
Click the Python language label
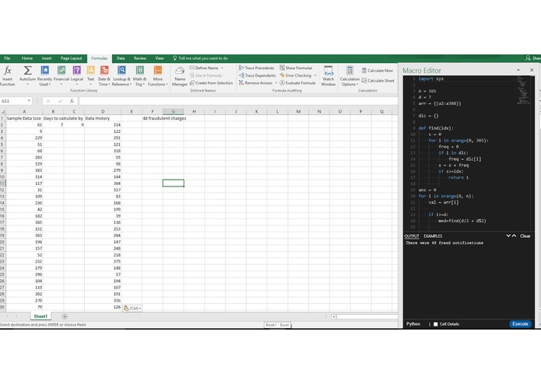click(x=413, y=324)
